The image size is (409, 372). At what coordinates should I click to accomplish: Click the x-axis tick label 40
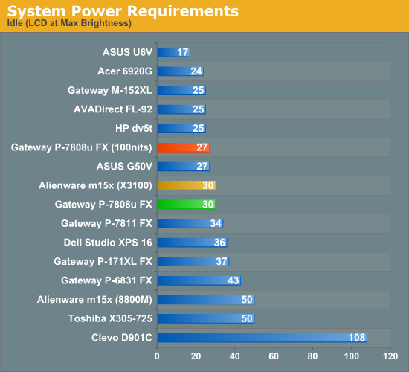235,356
